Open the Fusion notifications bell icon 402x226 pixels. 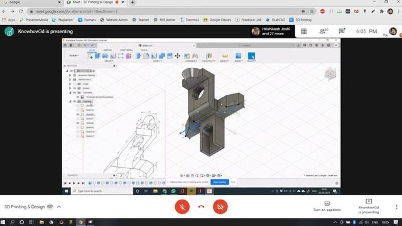coord(322,45)
